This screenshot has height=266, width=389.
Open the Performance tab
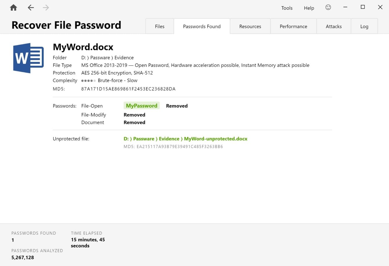coord(293,26)
